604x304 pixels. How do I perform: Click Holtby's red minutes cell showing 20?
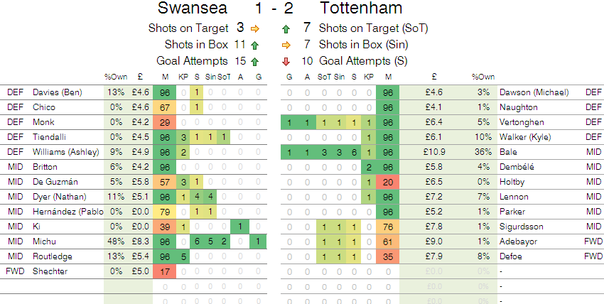(x=388, y=182)
